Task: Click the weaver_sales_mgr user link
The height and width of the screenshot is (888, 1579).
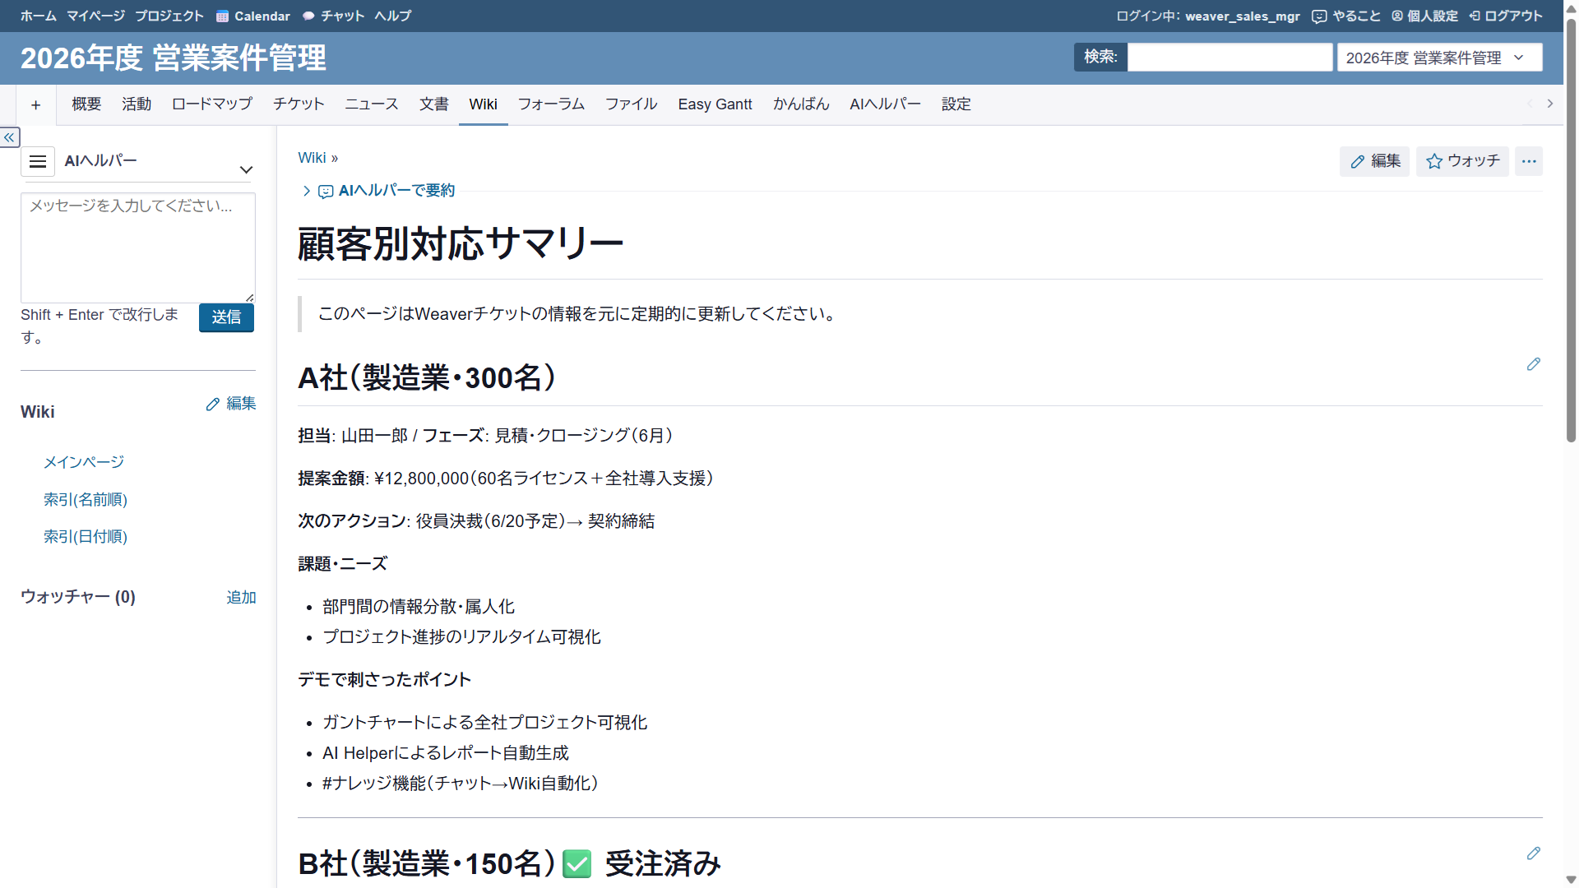Action: pos(1243,16)
